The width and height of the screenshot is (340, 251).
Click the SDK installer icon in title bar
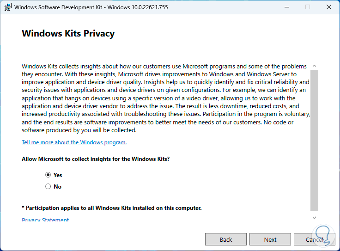[x=8, y=7]
